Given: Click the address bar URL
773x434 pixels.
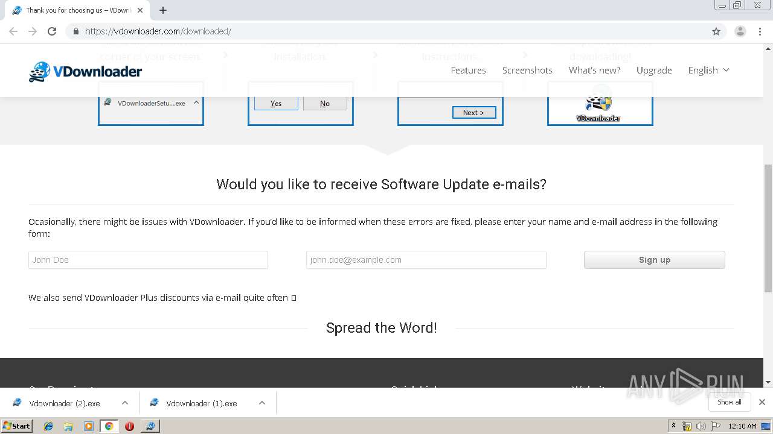Looking at the screenshot, I should point(158,31).
